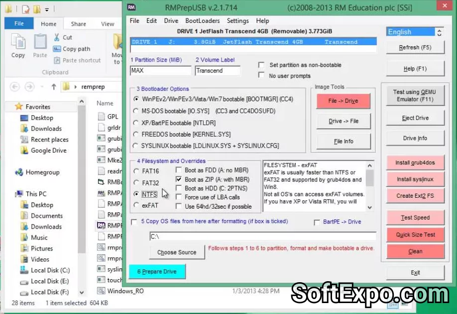This screenshot has height=314, width=457.
Task: Enable Set partition as non-bootable
Action: [x=261, y=65]
